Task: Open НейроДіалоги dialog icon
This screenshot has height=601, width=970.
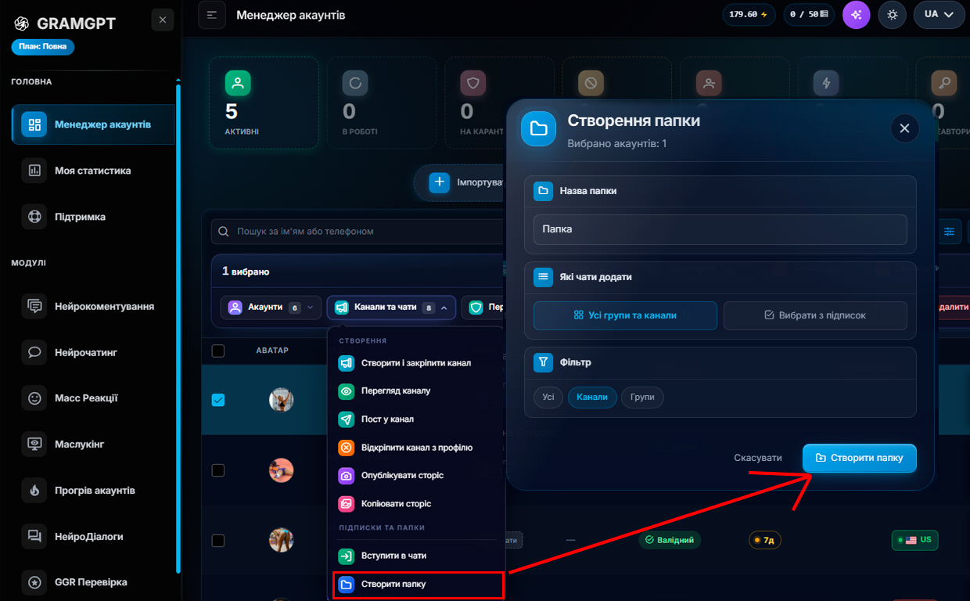Action: [x=34, y=536]
